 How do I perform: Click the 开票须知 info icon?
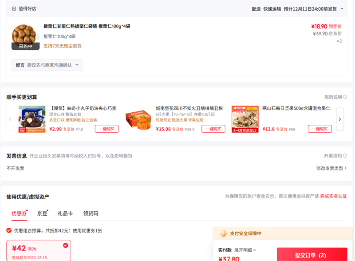pyautogui.click(x=345, y=156)
